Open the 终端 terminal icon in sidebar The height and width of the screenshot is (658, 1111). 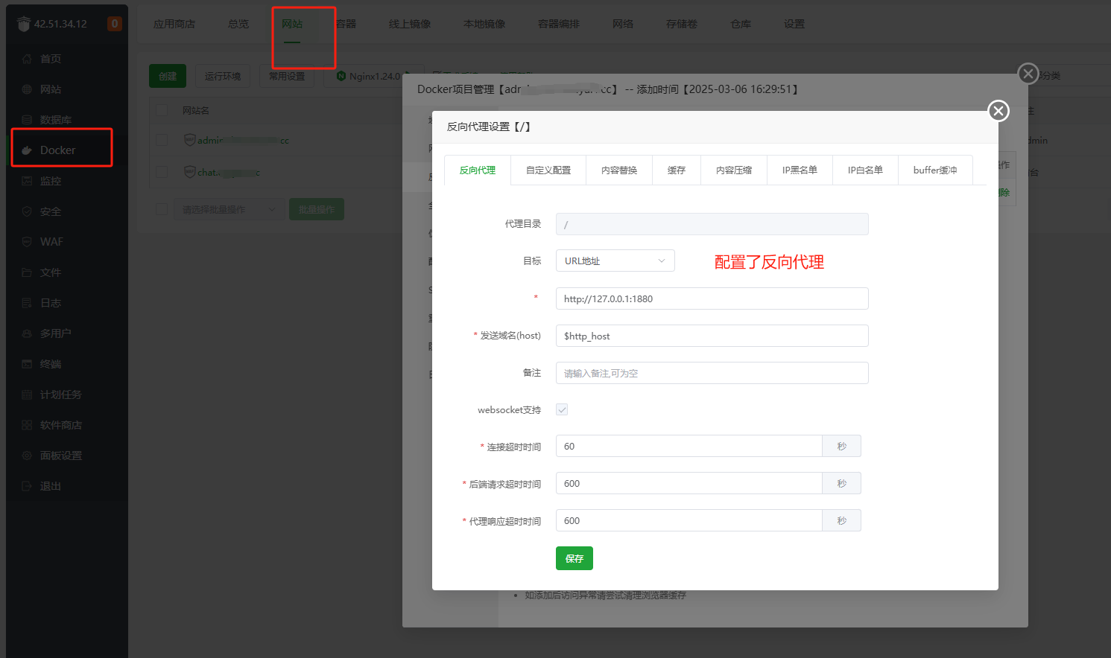pyautogui.click(x=27, y=364)
